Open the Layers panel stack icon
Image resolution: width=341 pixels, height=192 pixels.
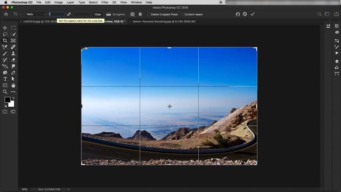coord(337,61)
